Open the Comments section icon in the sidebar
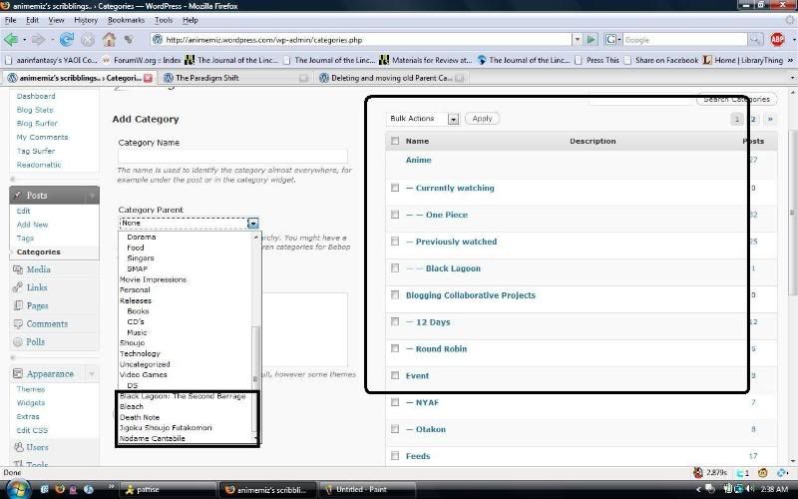 point(18,323)
